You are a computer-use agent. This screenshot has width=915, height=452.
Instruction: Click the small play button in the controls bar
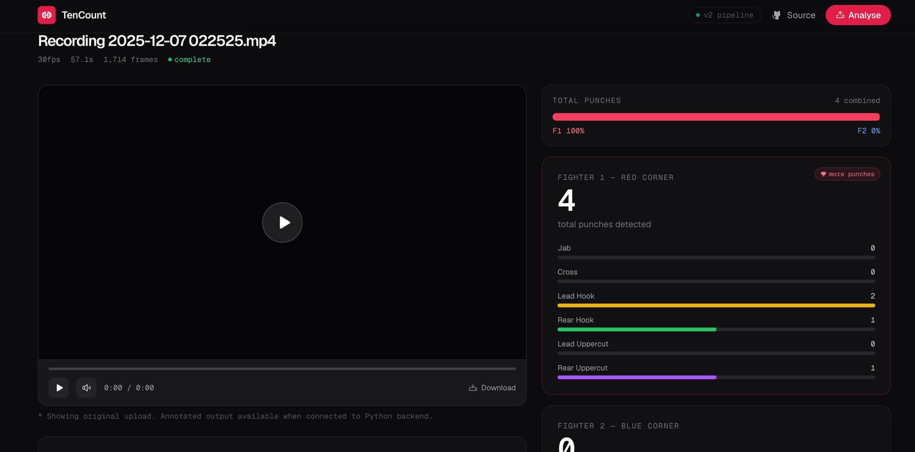[59, 388]
